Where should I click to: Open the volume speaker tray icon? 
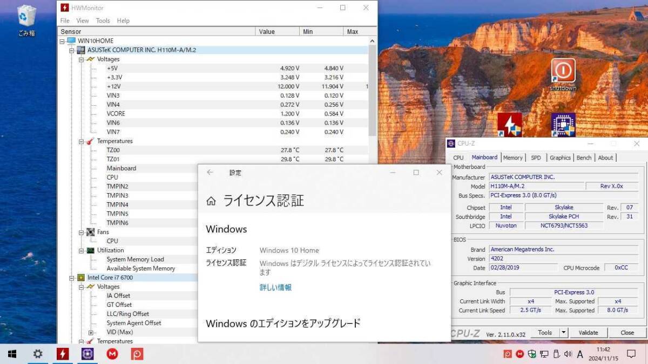click(568, 354)
